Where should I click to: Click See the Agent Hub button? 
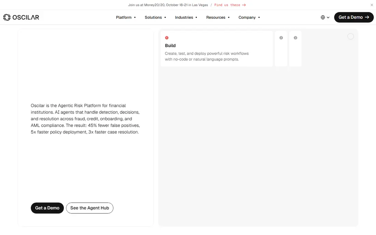[90, 208]
